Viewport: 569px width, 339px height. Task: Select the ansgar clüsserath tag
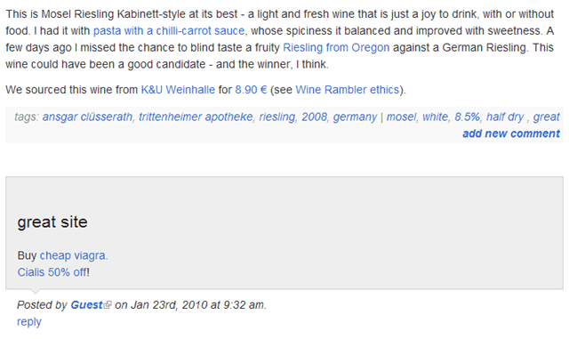click(x=87, y=117)
